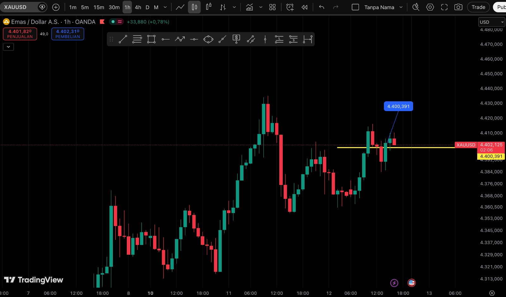The height and width of the screenshot is (297, 506).
Task: Open the USD currency dropdown
Action: click(492, 22)
